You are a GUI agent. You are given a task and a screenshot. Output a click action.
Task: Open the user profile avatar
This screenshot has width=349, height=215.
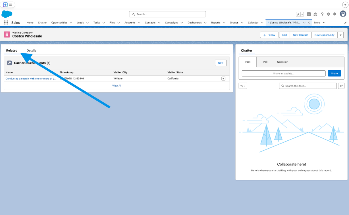343,14
